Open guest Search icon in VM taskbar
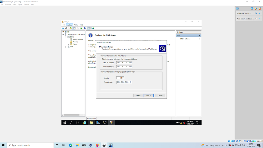The height and width of the screenshot is (148, 263). [71, 123]
